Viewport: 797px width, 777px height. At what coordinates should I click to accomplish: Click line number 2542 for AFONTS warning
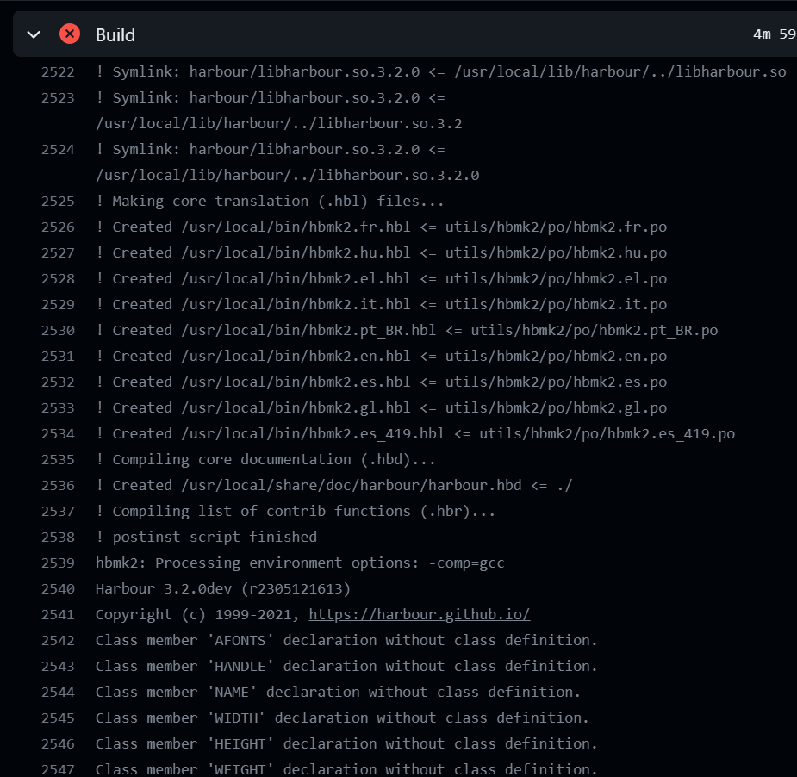[x=58, y=640]
